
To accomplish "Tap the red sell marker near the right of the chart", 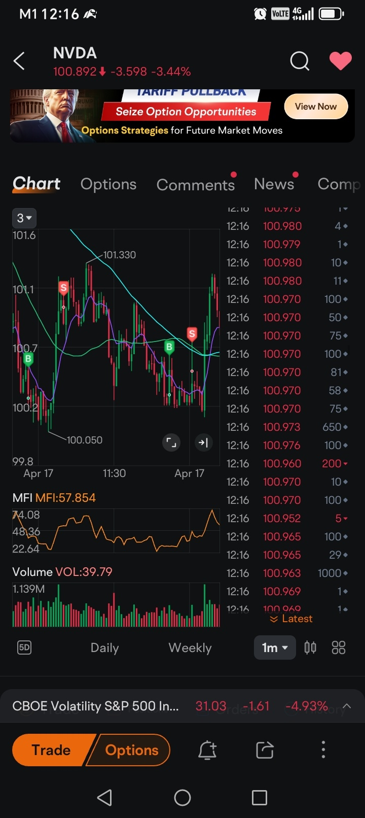I will (x=192, y=334).
